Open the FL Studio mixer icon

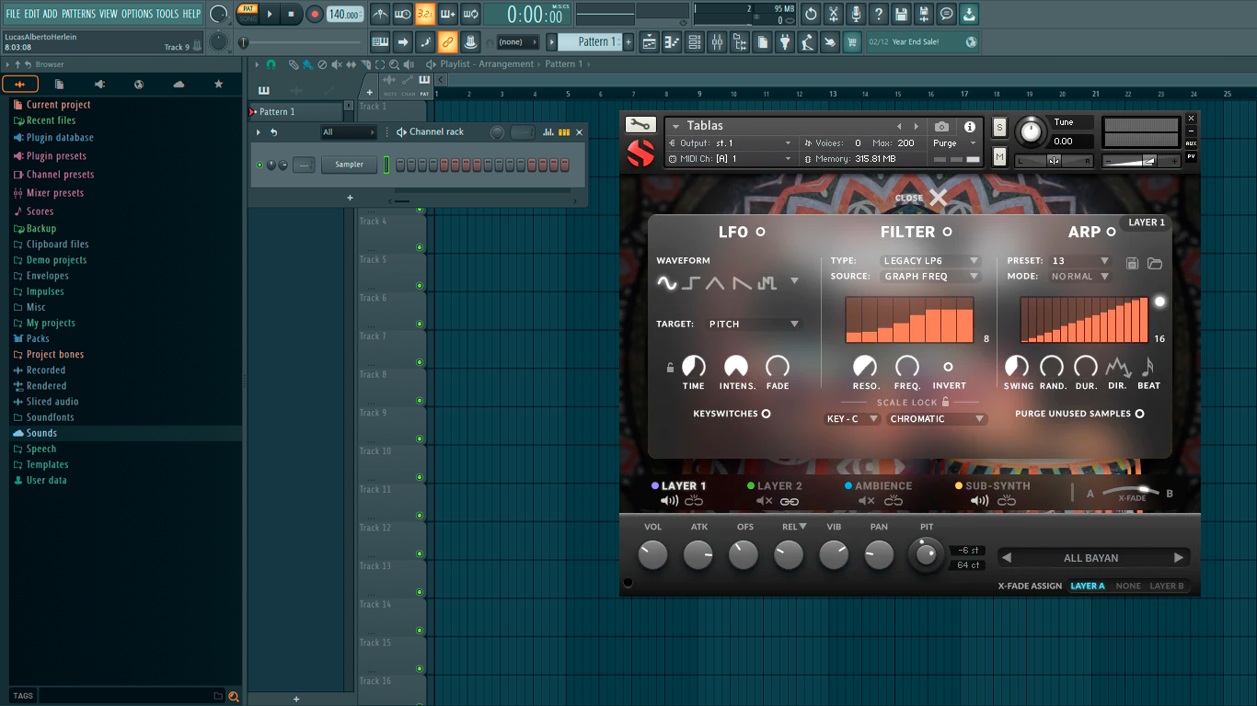click(x=716, y=41)
